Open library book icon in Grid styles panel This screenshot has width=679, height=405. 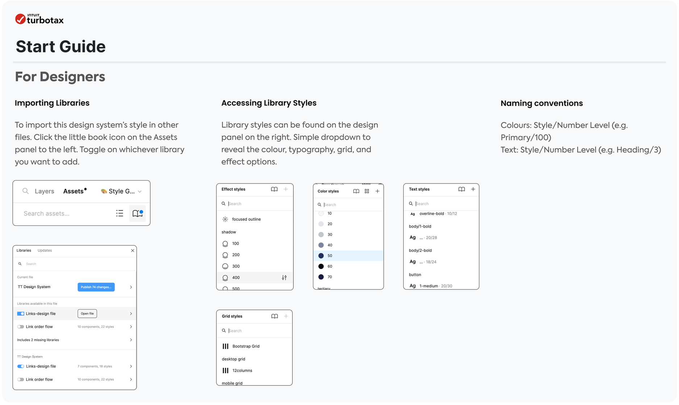click(x=275, y=316)
